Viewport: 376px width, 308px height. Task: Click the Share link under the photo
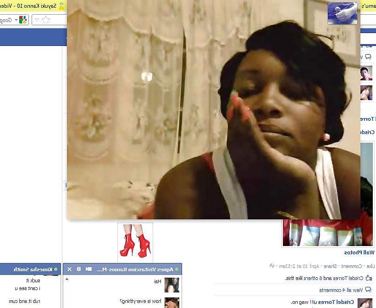pos(330,266)
